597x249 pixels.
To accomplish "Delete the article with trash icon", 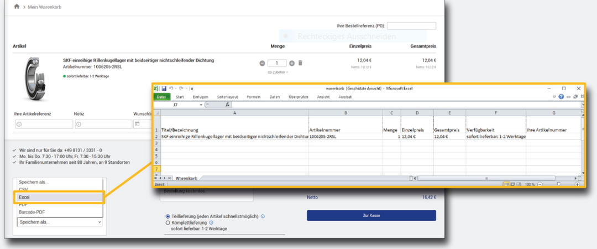I will [x=300, y=63].
